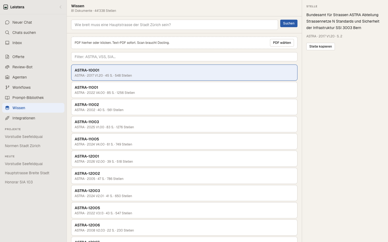Open the Offerte section

click(x=33, y=57)
